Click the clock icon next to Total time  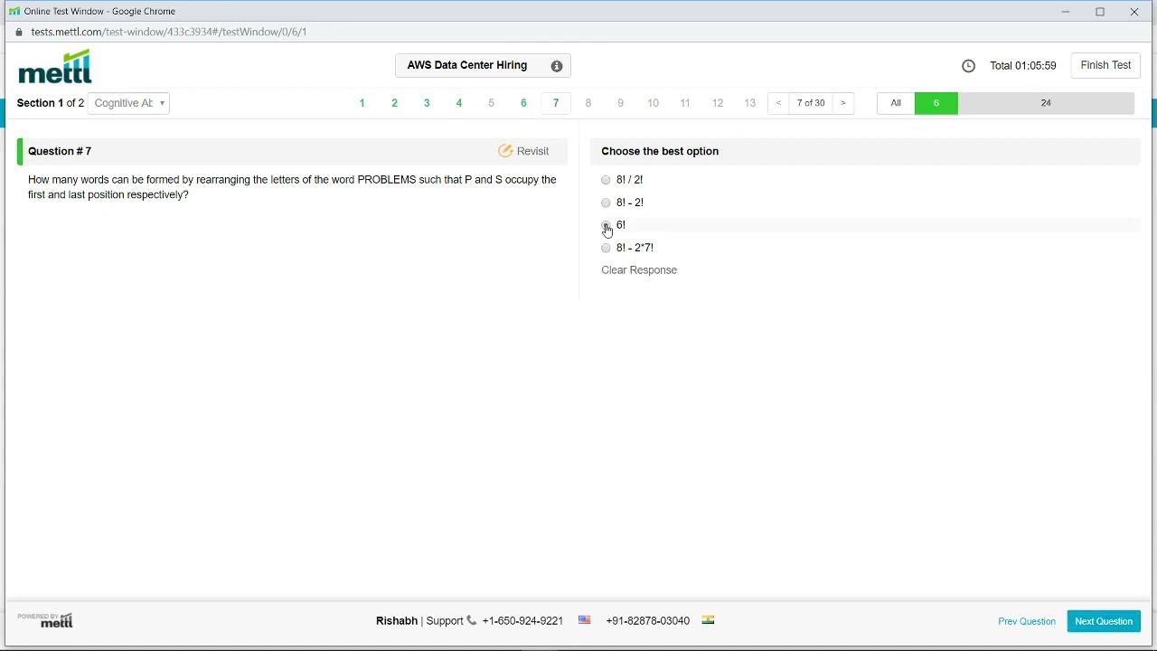tap(969, 66)
